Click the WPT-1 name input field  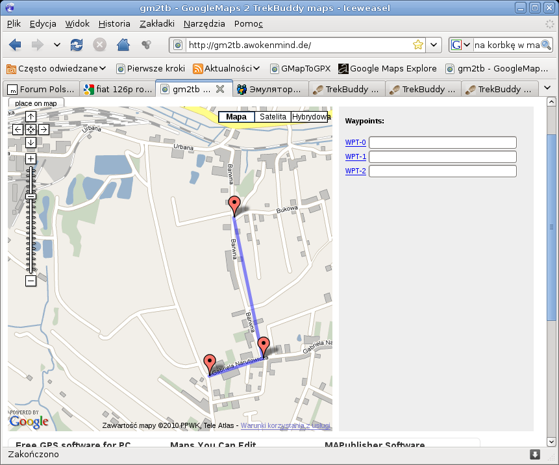tap(443, 157)
